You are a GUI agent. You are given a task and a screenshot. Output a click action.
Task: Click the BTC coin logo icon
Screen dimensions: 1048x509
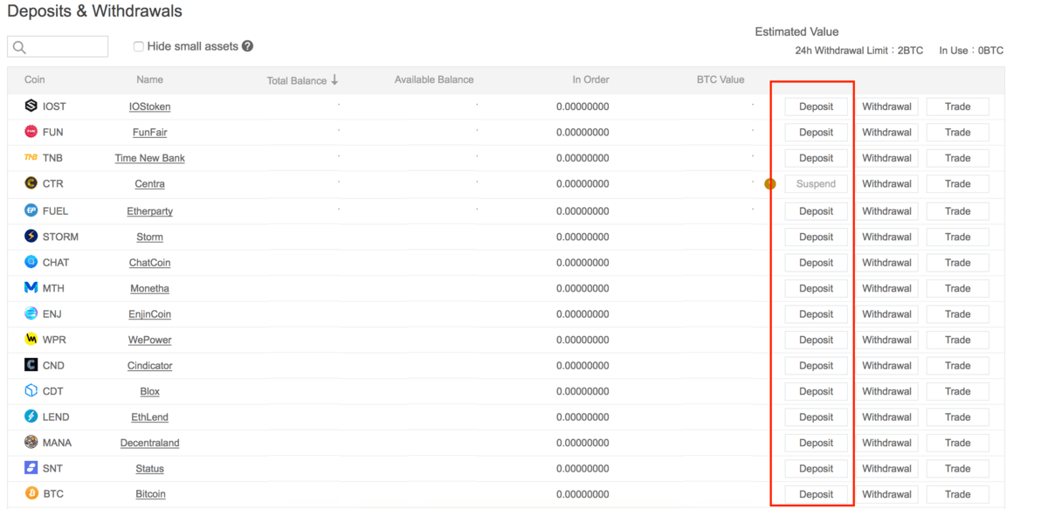point(31,493)
